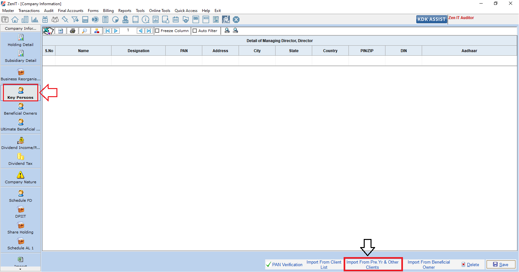Click Import From Pre.Yr & Other Clients
The width and height of the screenshot is (519, 272).
coord(372,265)
